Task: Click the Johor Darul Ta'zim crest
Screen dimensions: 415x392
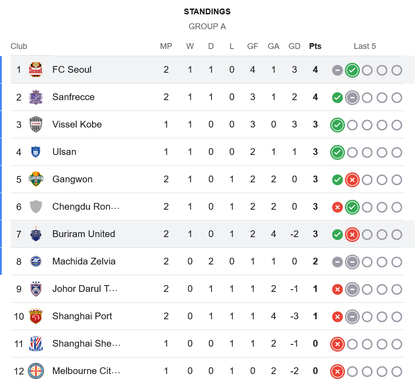Action: click(36, 289)
